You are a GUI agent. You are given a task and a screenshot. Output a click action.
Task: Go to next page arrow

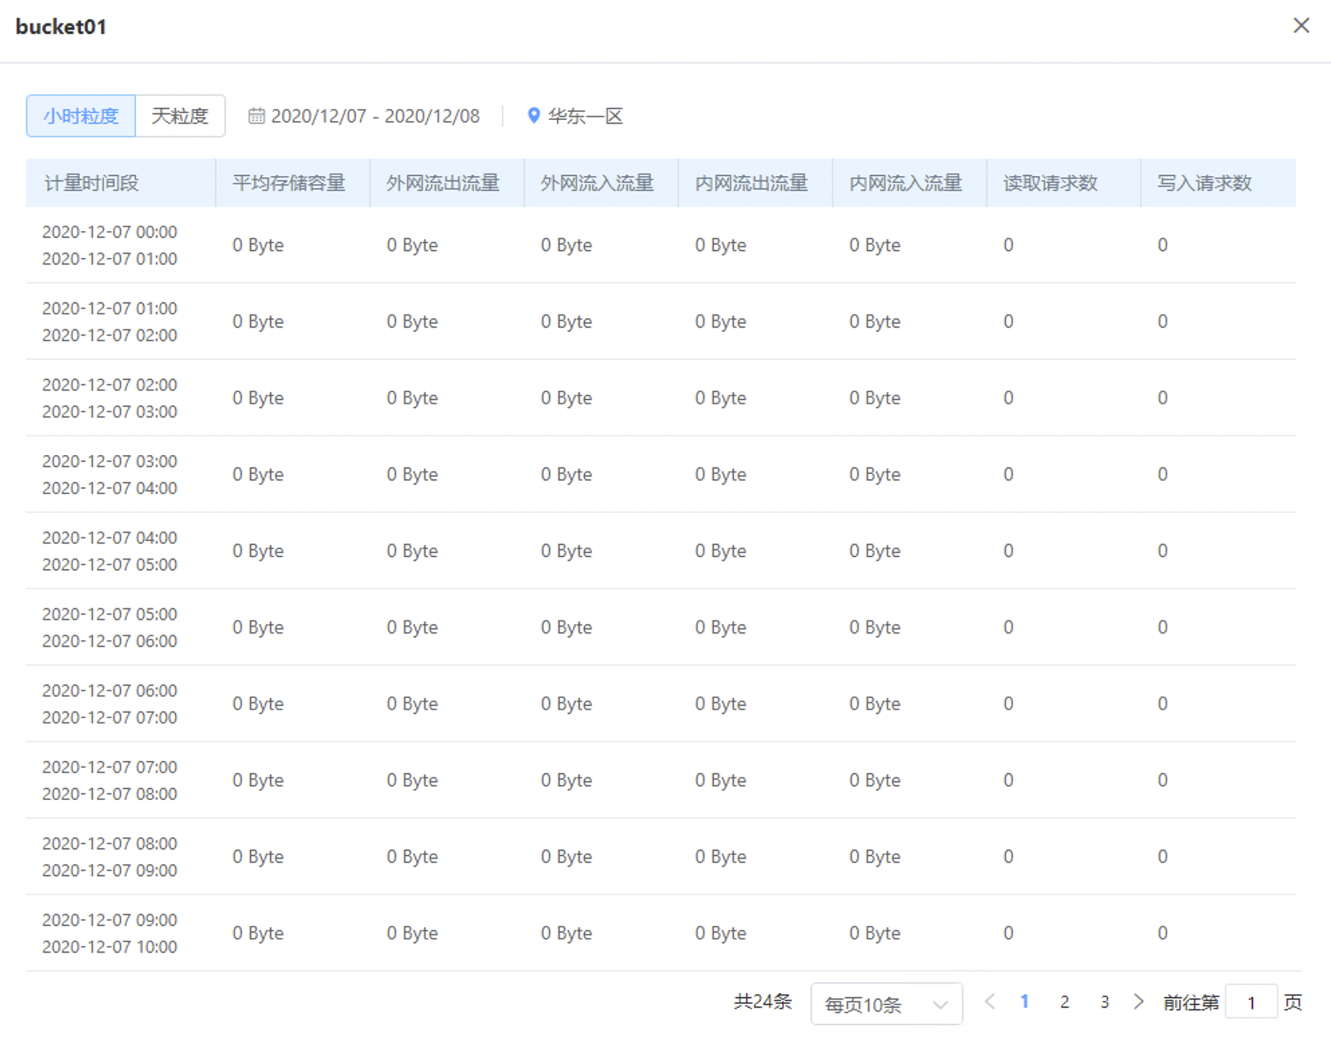click(1139, 1002)
